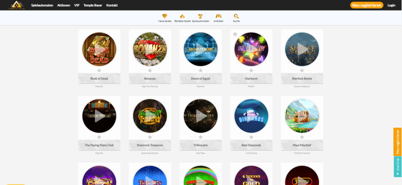402x185 pixels.
Task: Click Spearhead Studios provider text
Action: (x=150, y=153)
